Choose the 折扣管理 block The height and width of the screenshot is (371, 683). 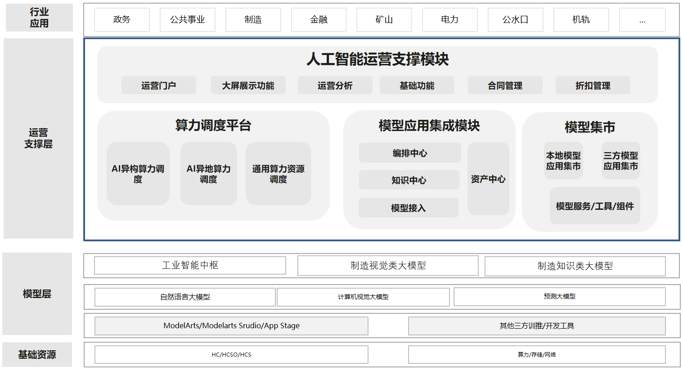point(593,86)
